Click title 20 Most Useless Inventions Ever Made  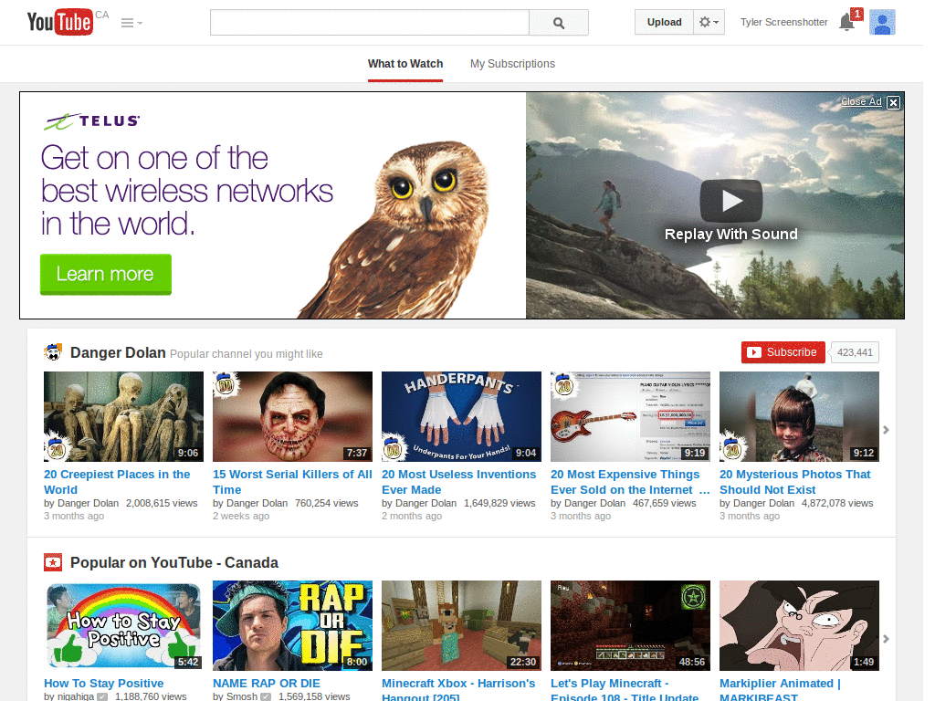click(x=459, y=482)
